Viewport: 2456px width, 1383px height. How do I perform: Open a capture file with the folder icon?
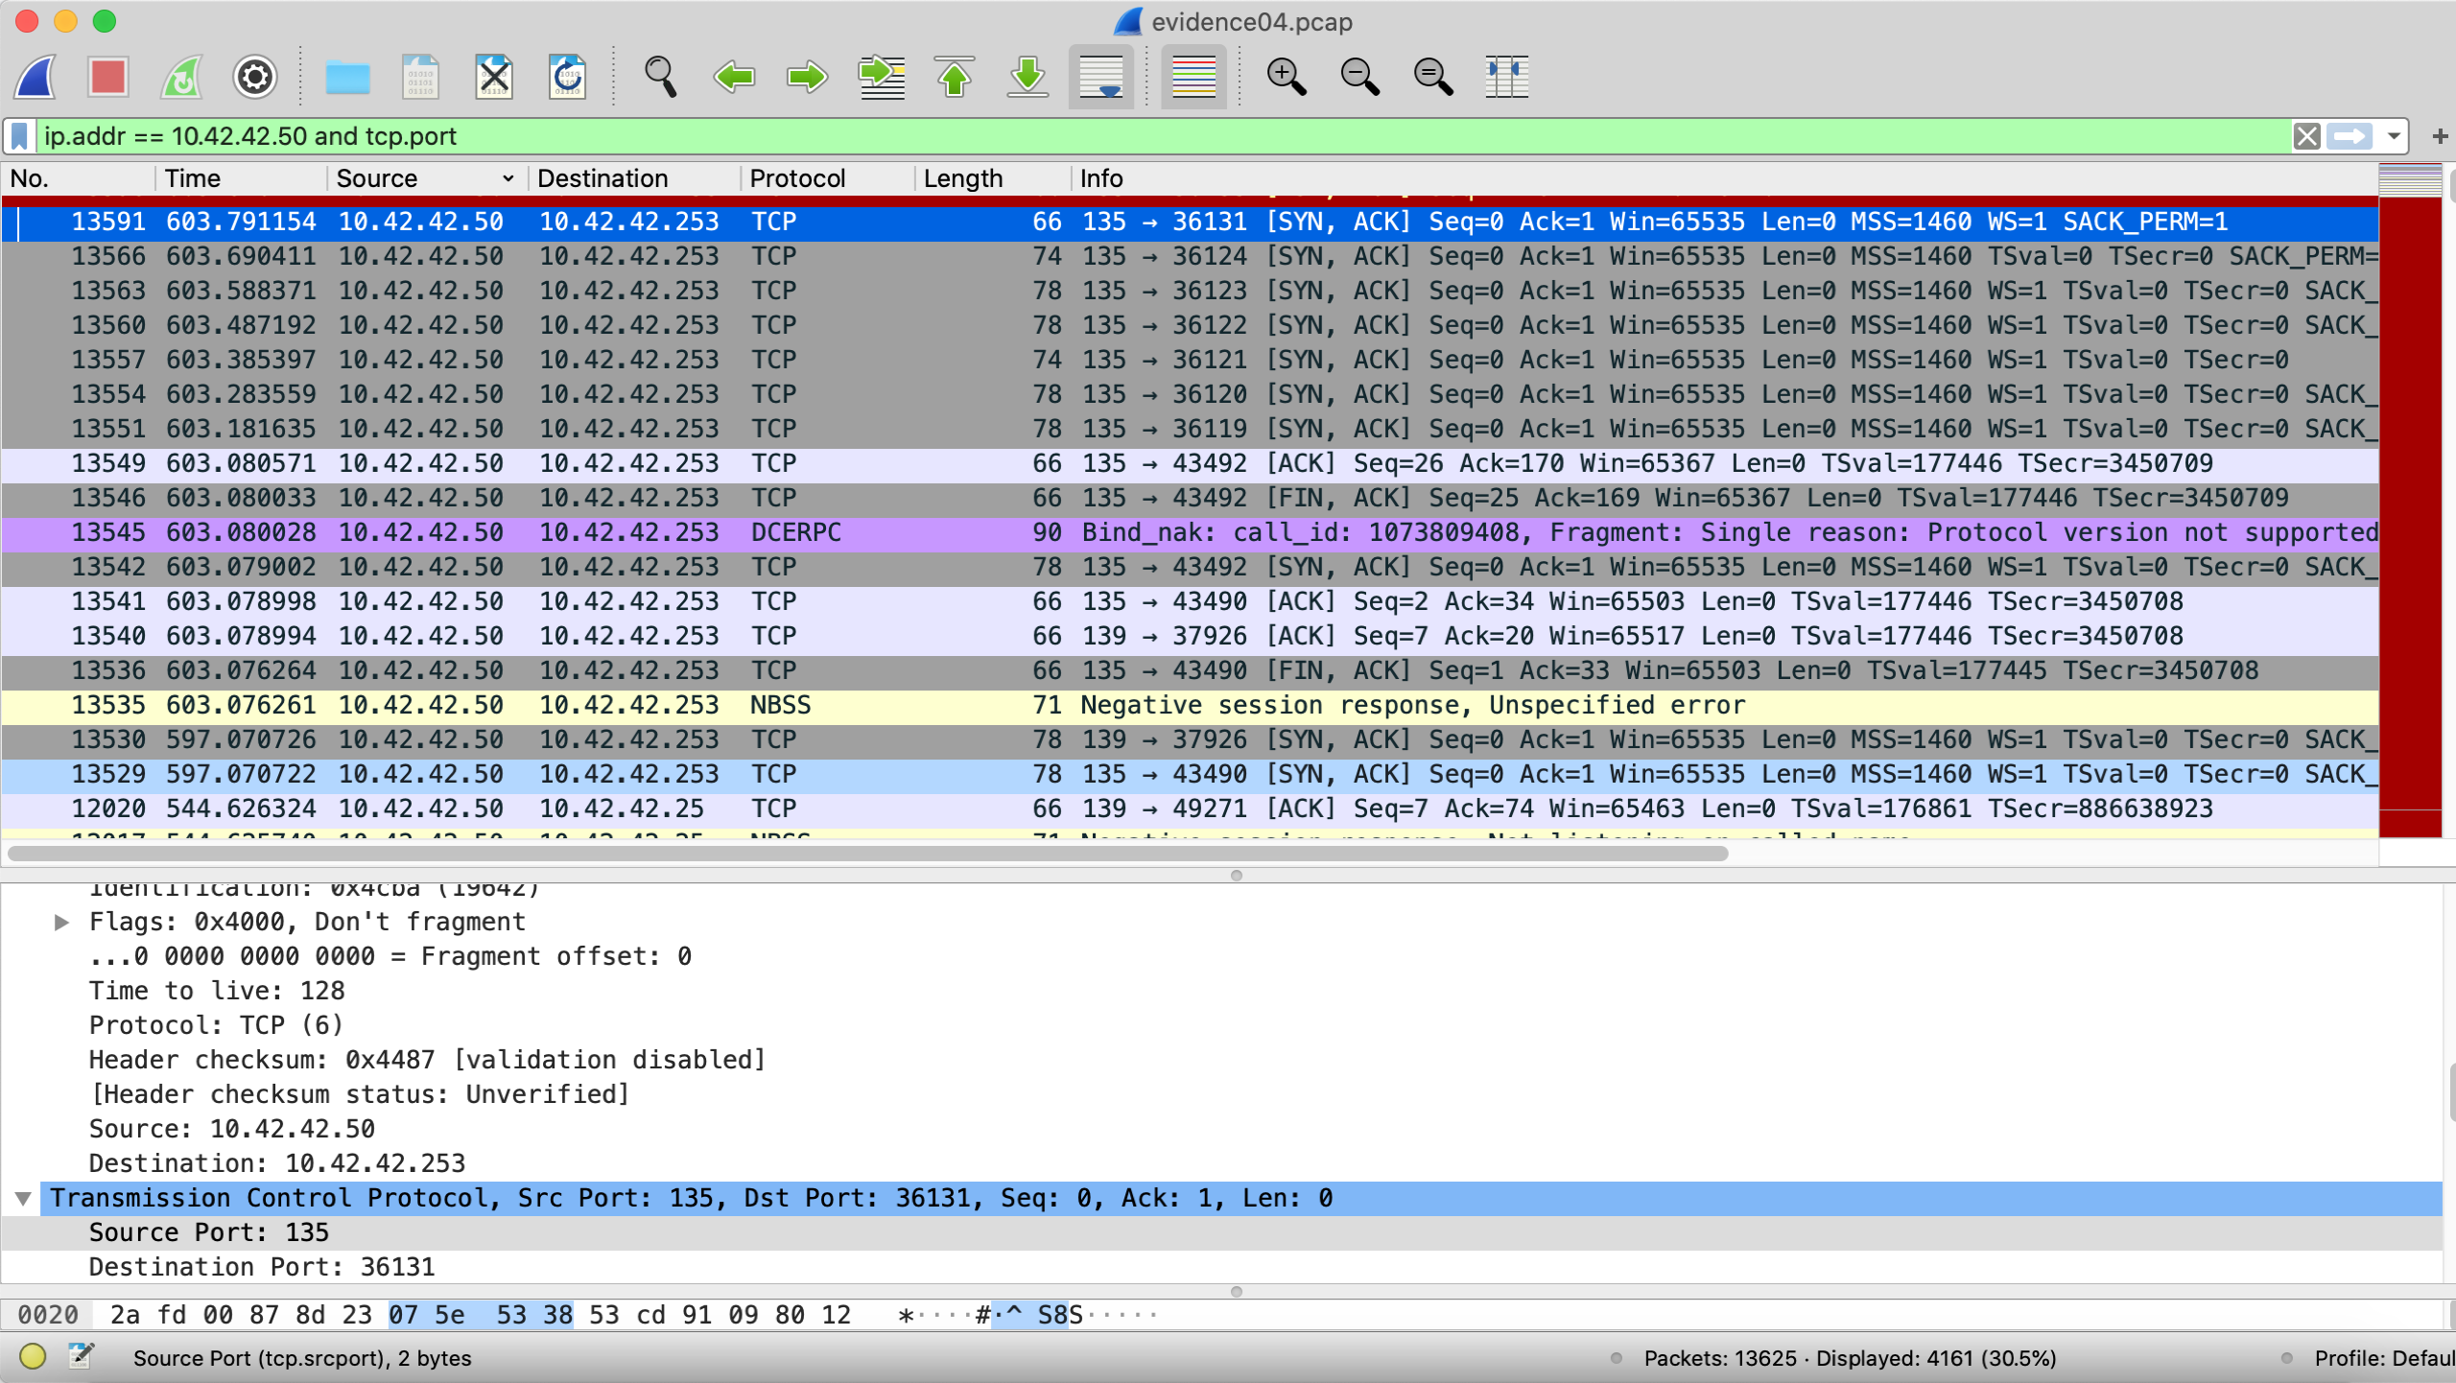347,77
